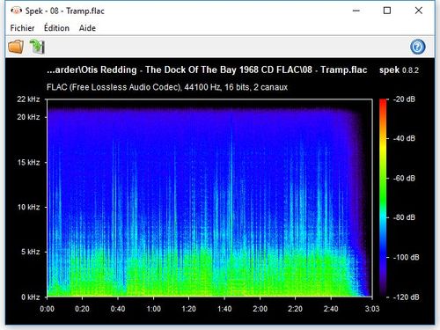
Task: Minimize the Spek window
Action: (356, 11)
